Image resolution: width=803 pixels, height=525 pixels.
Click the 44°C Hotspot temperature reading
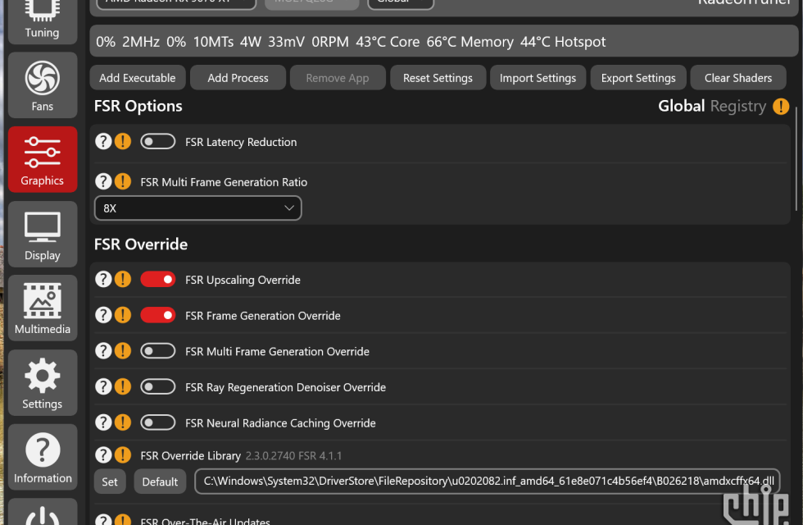click(x=563, y=42)
